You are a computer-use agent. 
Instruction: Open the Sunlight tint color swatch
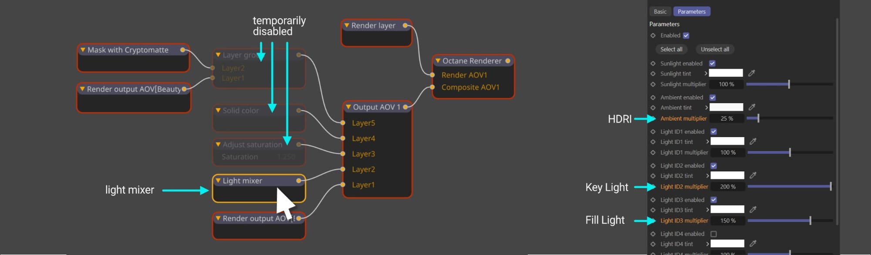(726, 73)
